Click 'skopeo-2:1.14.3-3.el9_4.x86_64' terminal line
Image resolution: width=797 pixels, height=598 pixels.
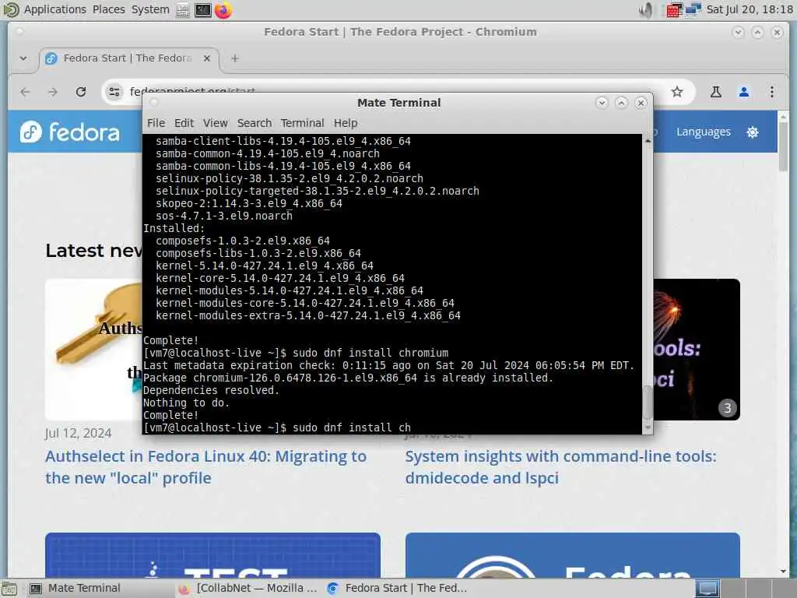pyautogui.click(x=249, y=203)
